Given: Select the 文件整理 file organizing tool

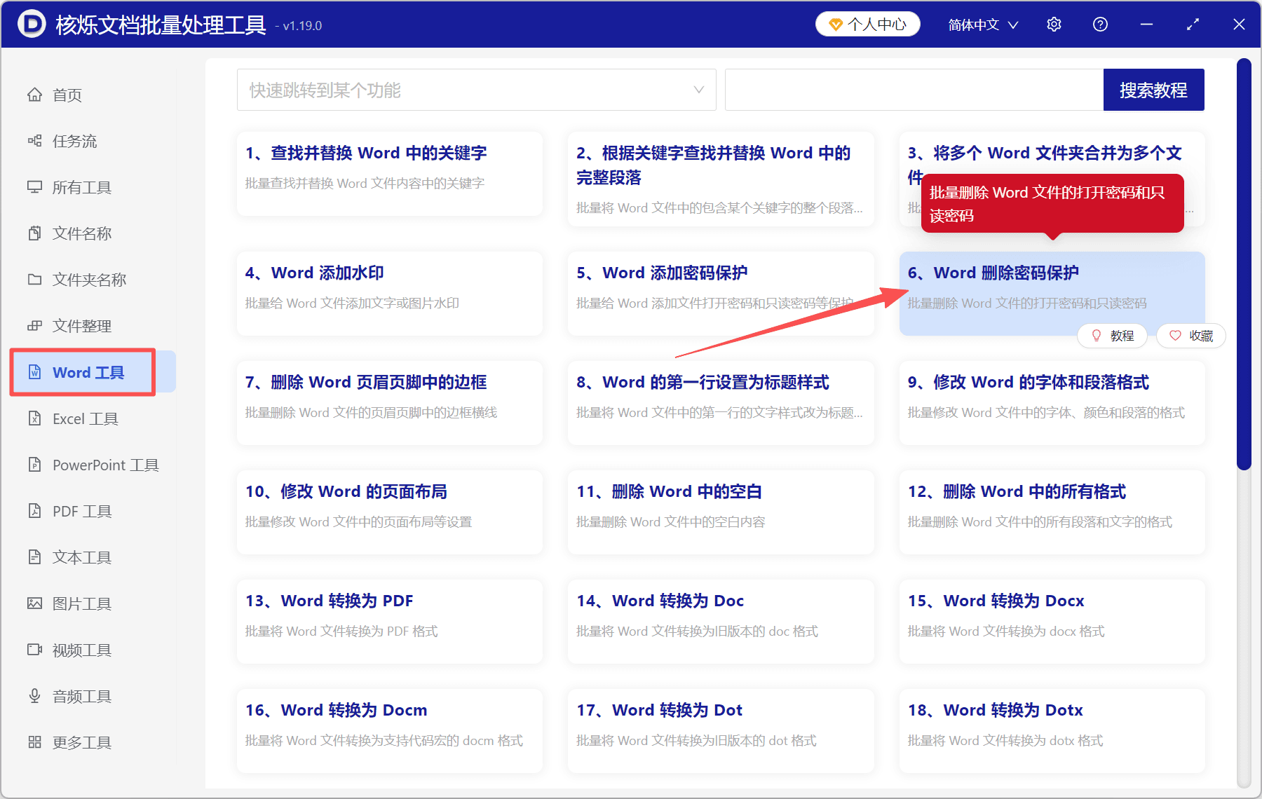Looking at the screenshot, I should point(81,325).
